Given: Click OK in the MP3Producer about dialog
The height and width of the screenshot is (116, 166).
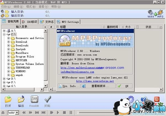Looking at the screenshot, I should point(125,86).
